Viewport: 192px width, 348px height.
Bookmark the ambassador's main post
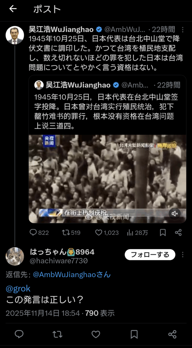tap(163, 232)
